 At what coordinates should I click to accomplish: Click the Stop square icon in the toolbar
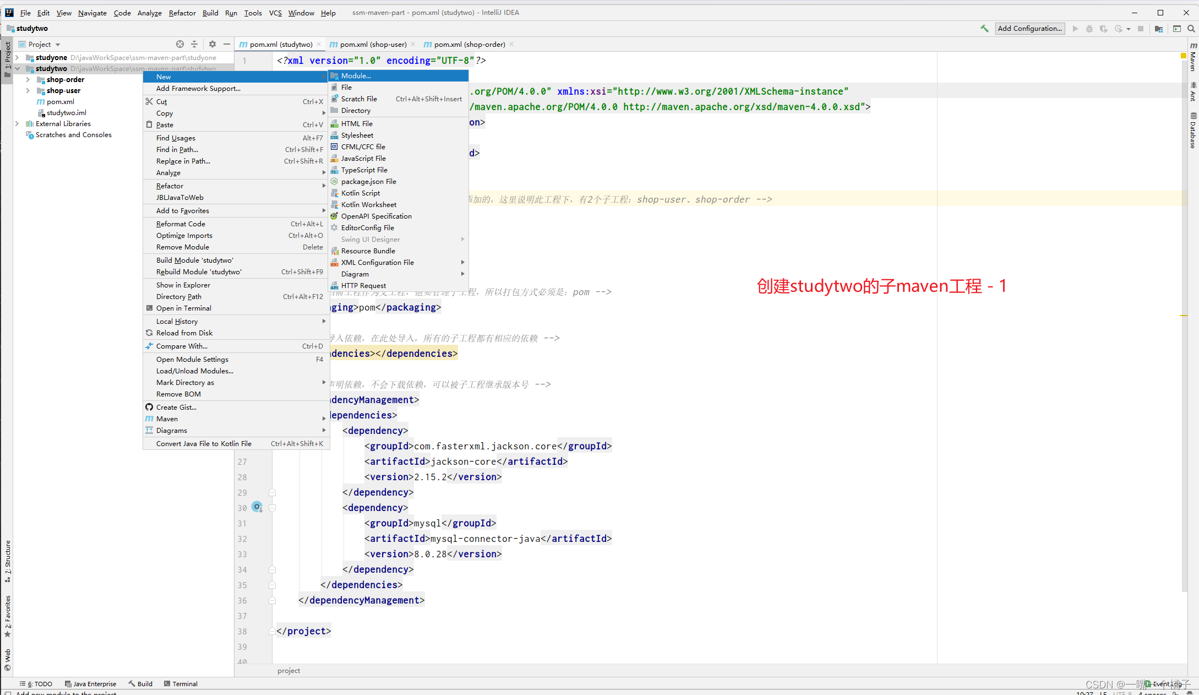pos(1141,29)
